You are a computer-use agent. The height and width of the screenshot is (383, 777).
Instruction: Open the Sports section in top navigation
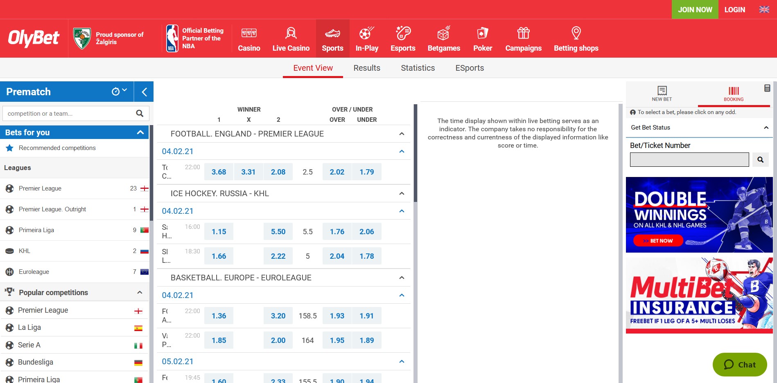tap(332, 38)
